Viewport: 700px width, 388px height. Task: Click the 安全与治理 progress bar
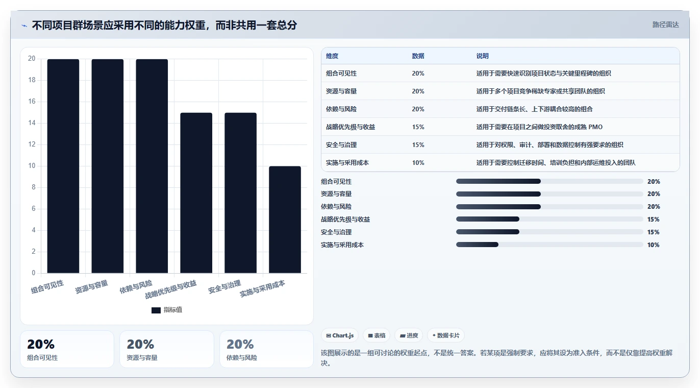[x=549, y=232]
